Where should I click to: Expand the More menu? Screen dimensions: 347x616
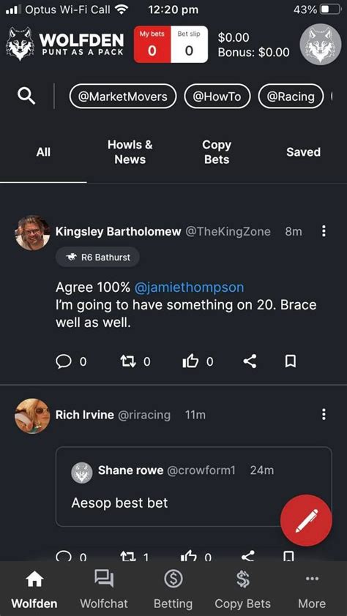click(312, 589)
